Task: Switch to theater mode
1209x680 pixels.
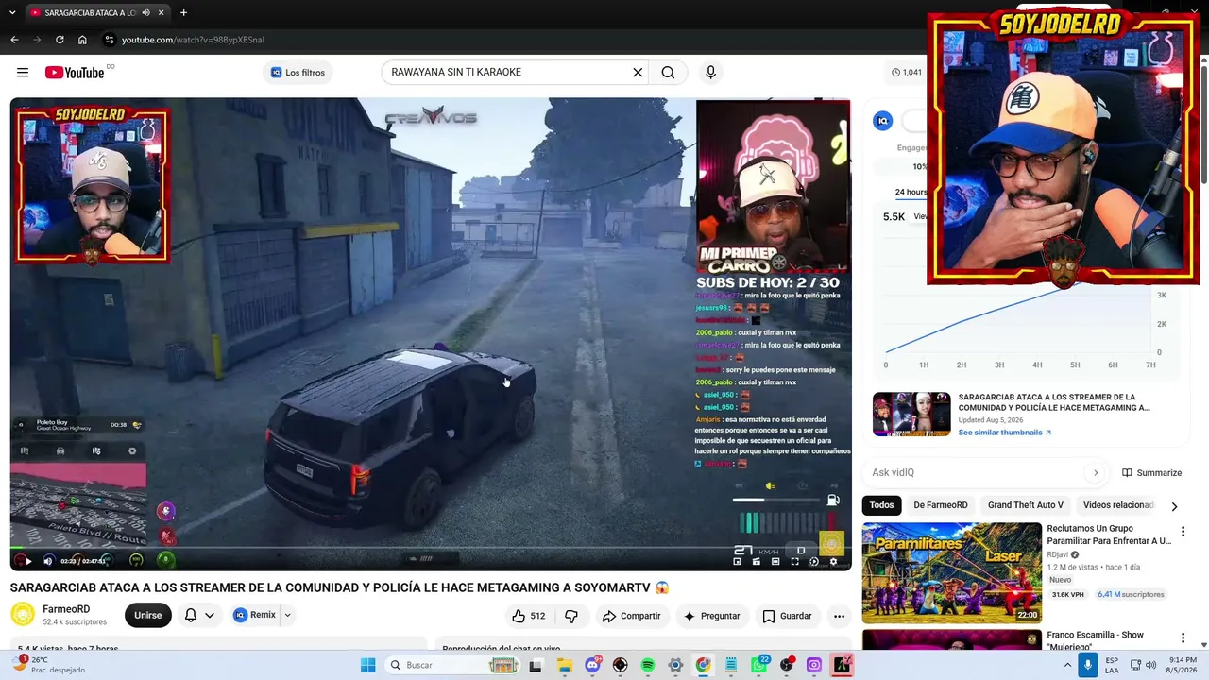Action: 775,561
